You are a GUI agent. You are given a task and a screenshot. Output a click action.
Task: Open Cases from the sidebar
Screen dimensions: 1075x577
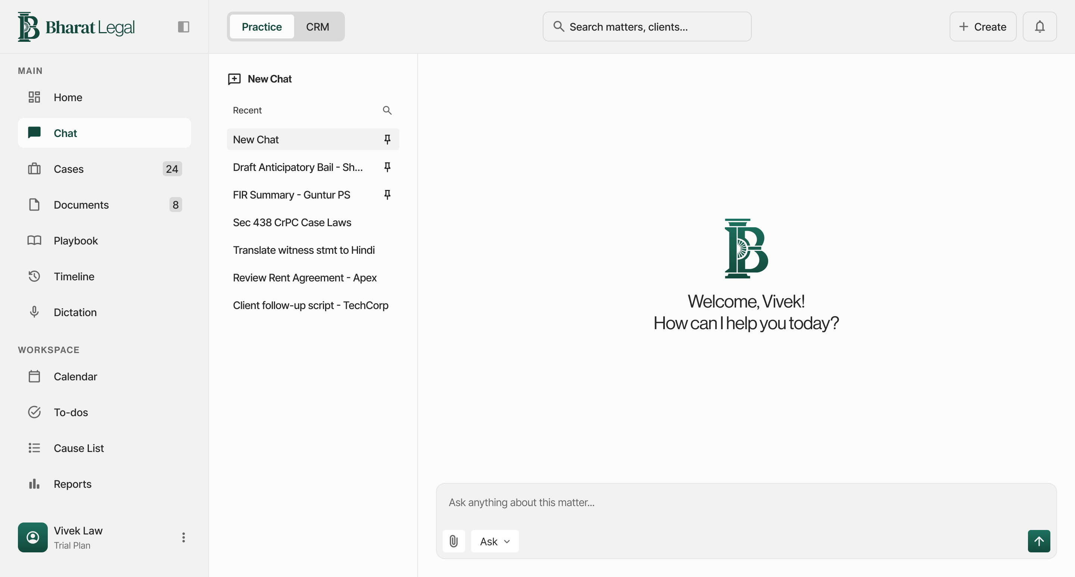point(105,169)
